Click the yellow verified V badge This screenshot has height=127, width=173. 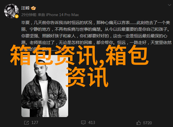pos(17,16)
